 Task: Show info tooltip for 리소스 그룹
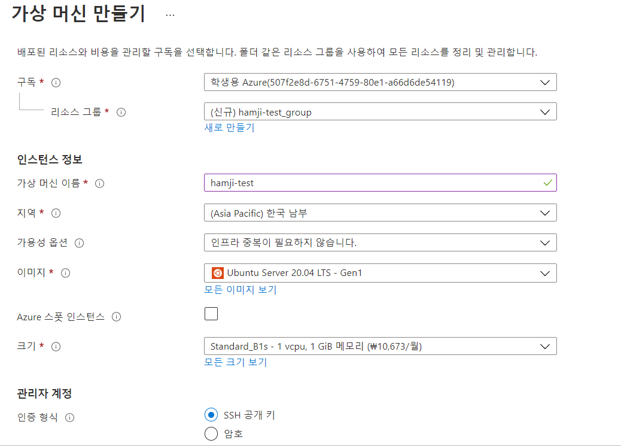pos(121,112)
